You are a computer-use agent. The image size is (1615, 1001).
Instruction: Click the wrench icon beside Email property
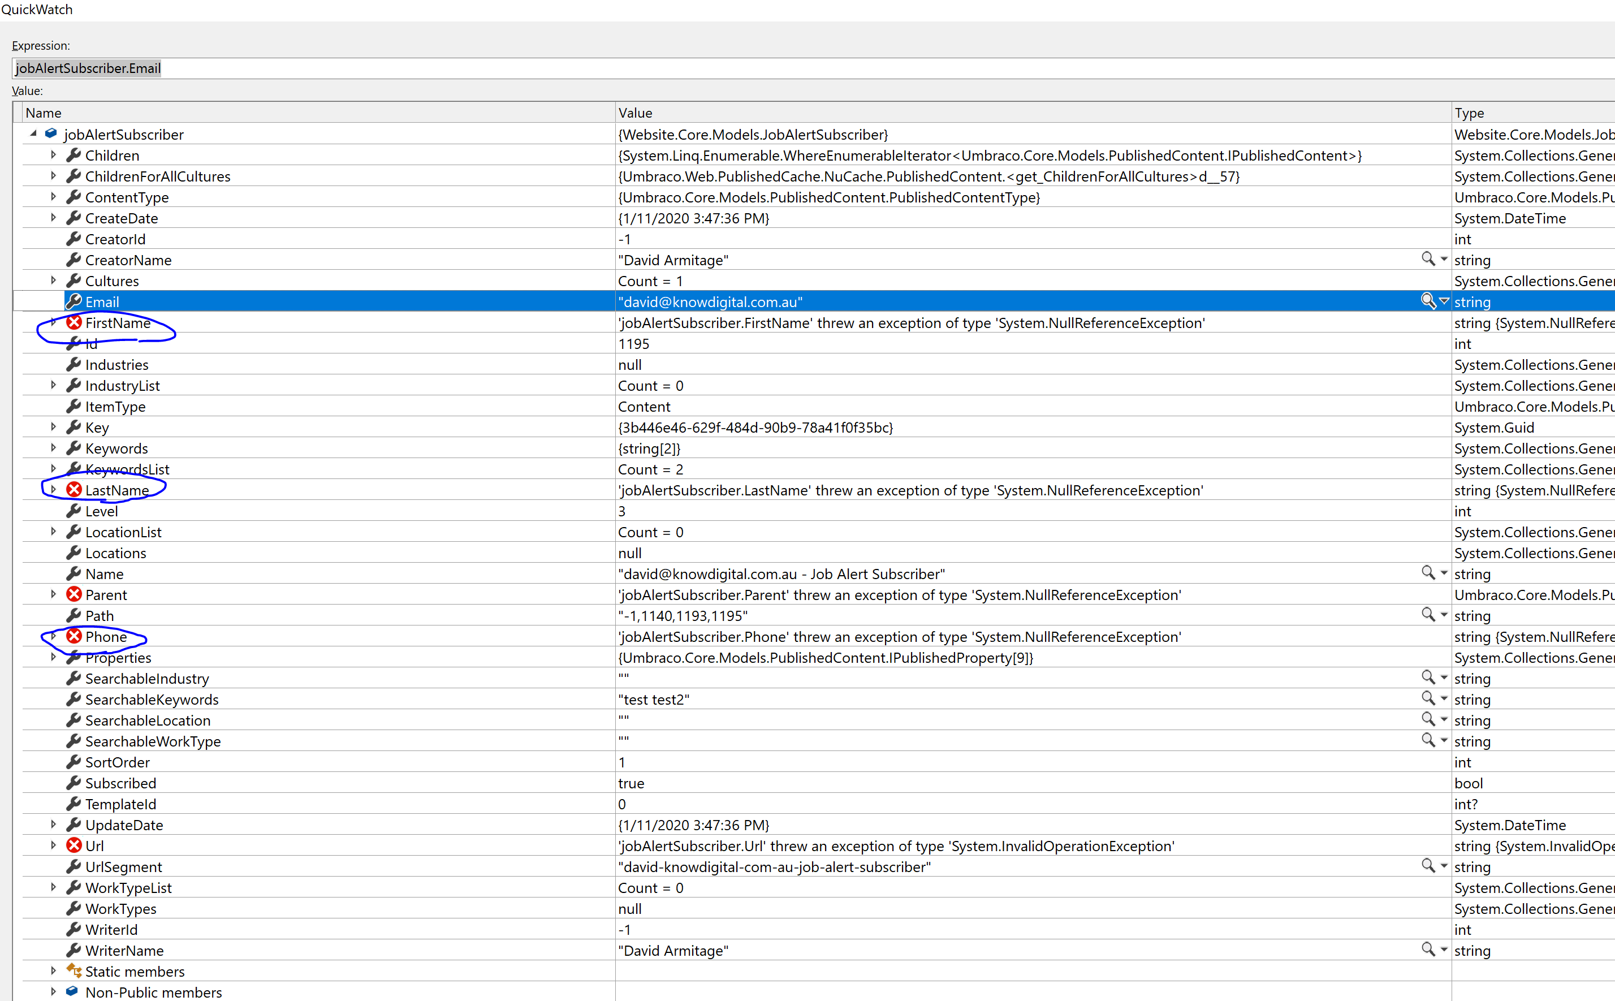coord(74,301)
